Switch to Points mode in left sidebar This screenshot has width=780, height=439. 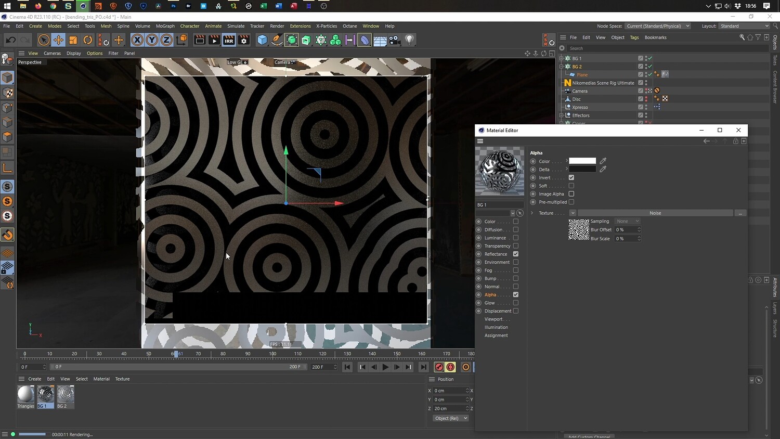click(x=7, y=108)
